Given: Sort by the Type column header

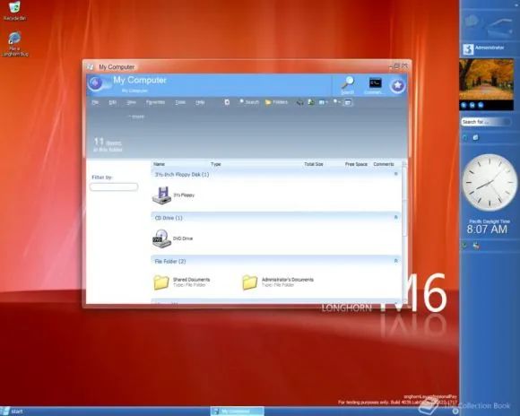Looking at the screenshot, I should pos(215,164).
